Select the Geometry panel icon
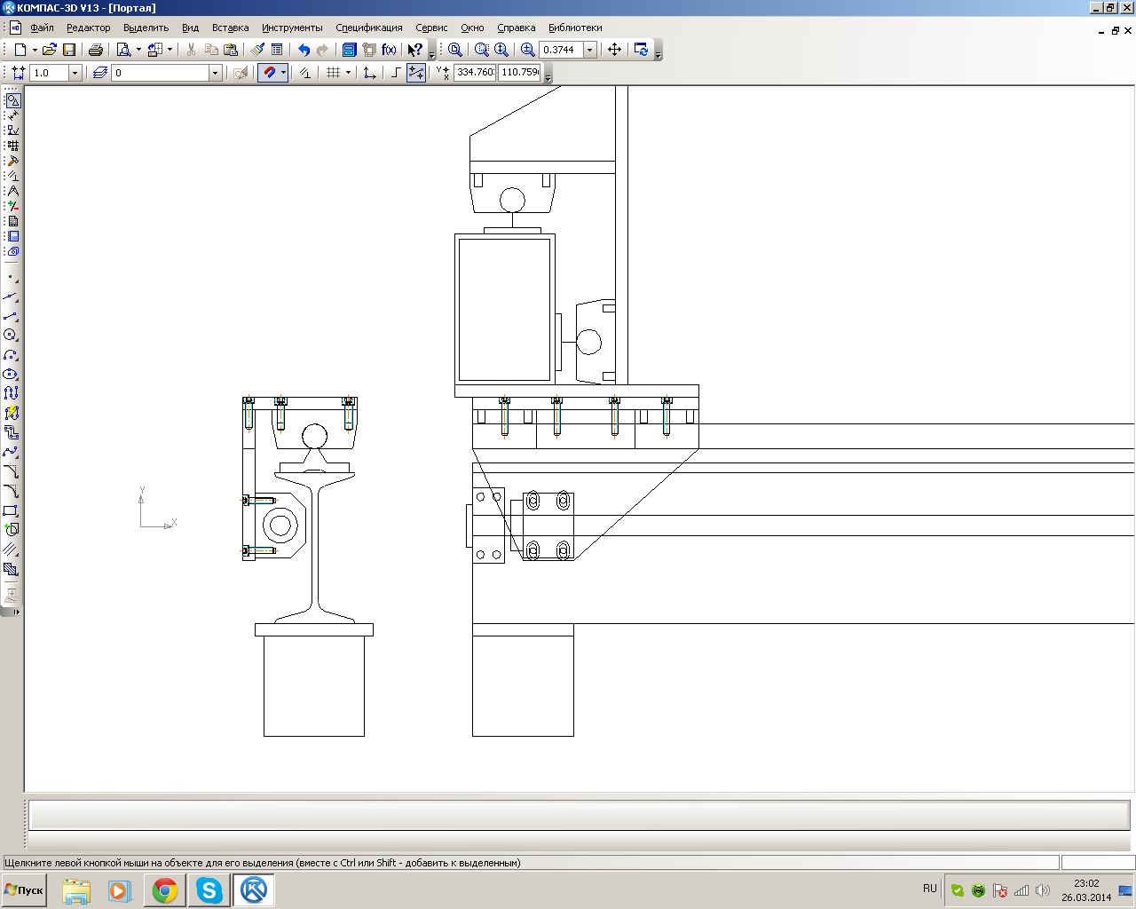The width and height of the screenshot is (1136, 909). [12, 100]
